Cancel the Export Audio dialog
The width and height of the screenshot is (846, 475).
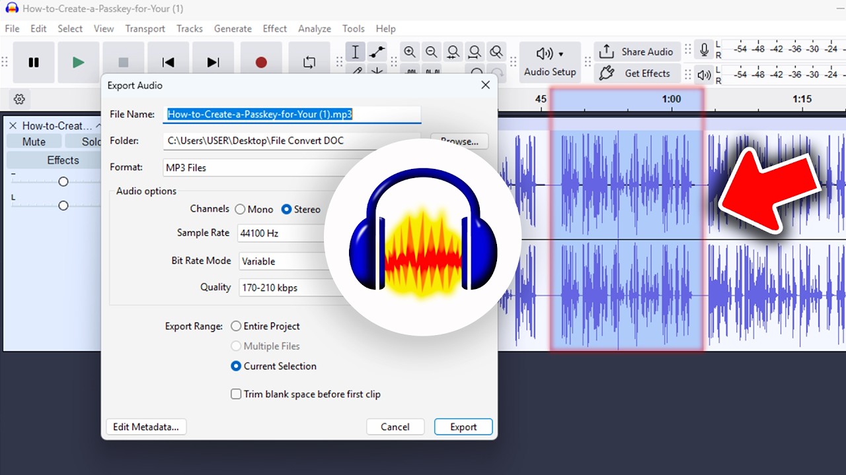pyautogui.click(x=395, y=427)
